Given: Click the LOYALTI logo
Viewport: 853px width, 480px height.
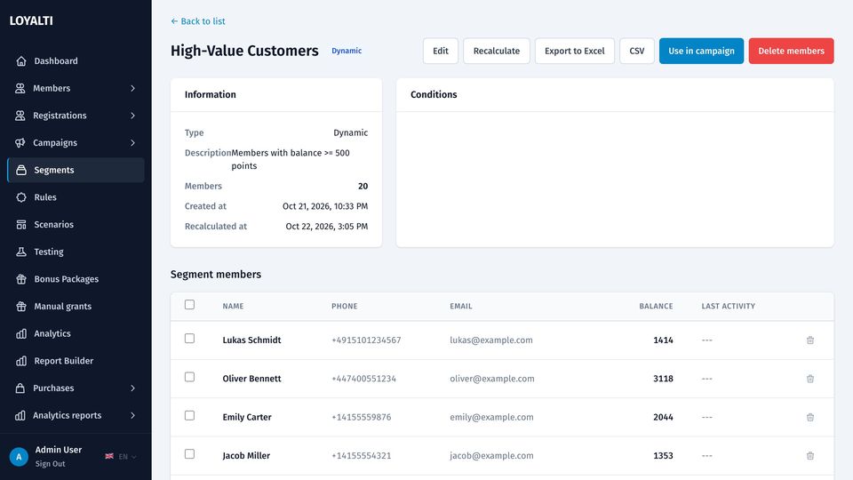Looking at the screenshot, I should point(31,20).
